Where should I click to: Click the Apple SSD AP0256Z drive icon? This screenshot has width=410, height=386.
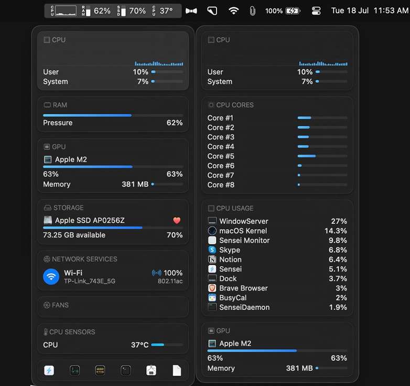point(48,220)
